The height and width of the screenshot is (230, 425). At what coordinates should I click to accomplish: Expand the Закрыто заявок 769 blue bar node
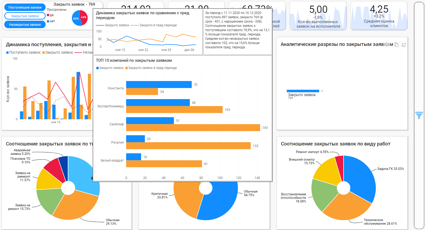click(303, 91)
